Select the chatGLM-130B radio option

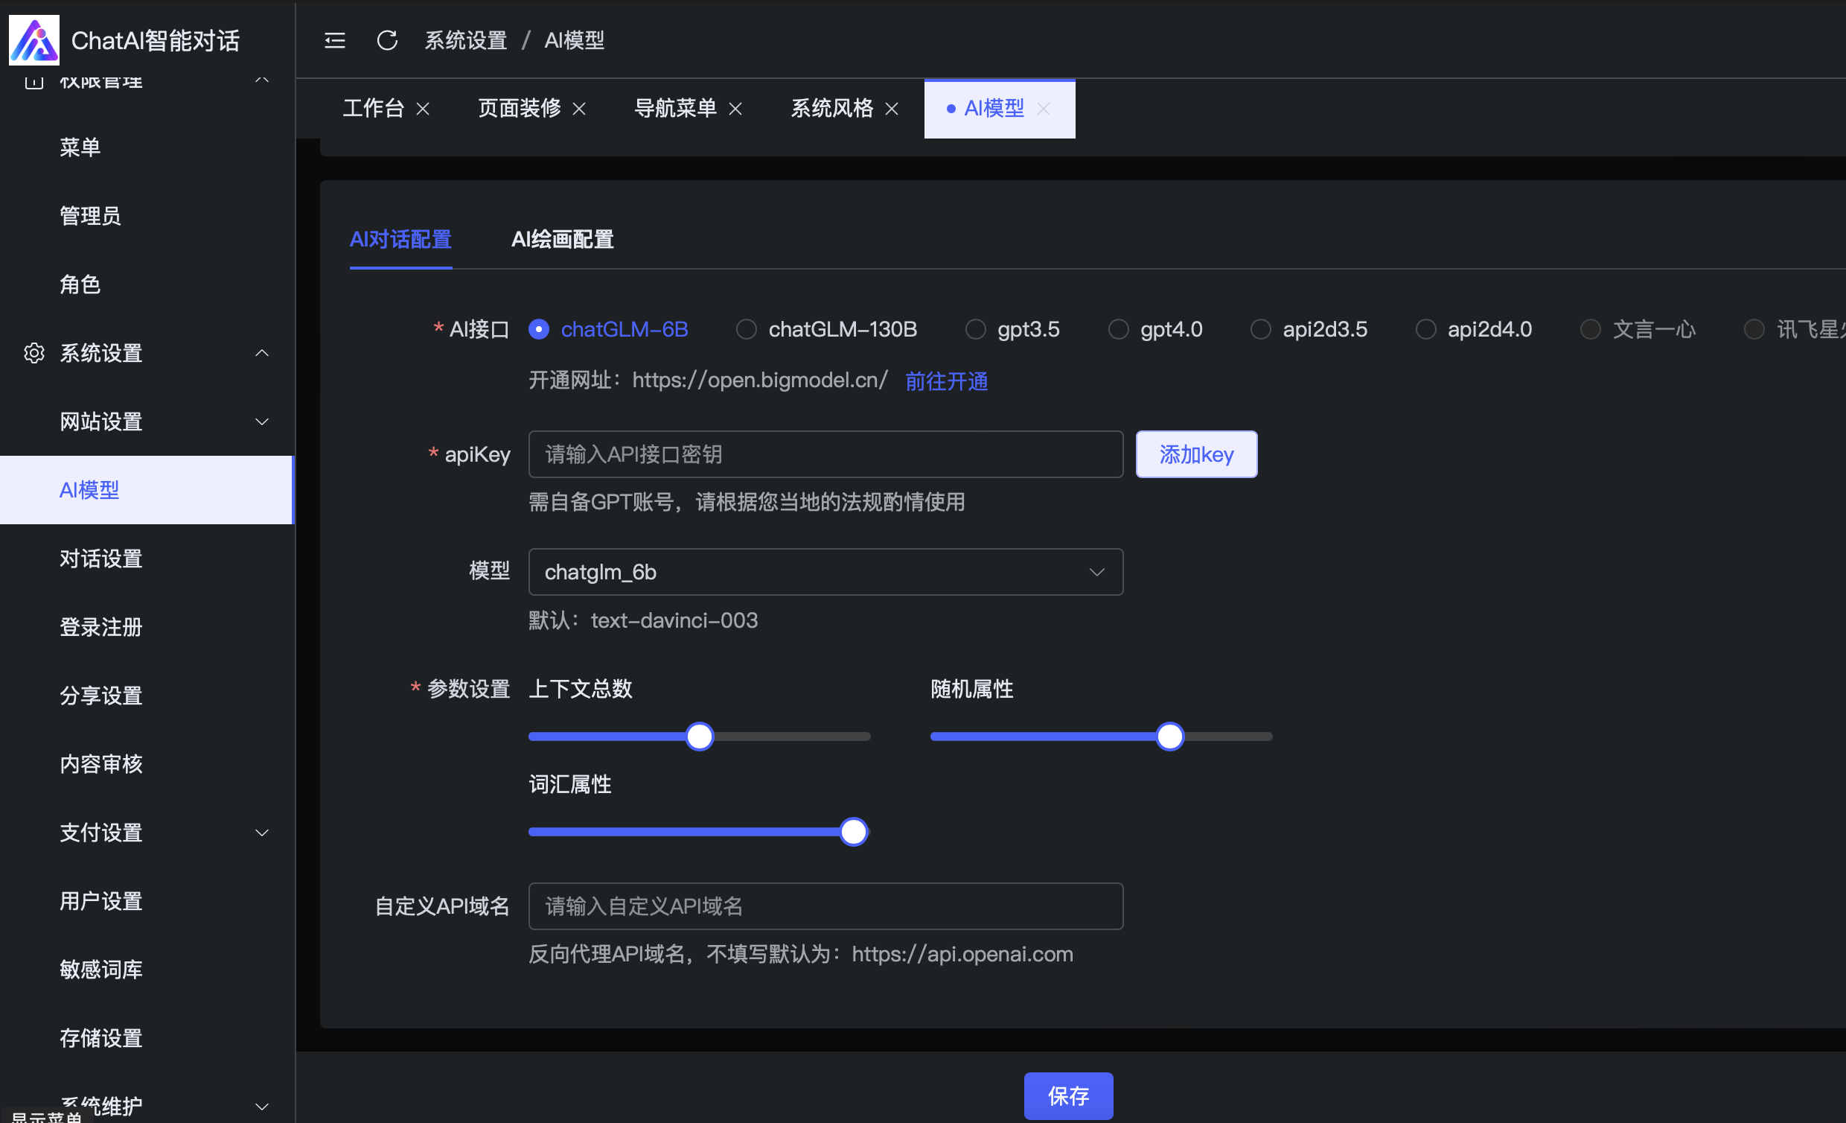pos(746,329)
